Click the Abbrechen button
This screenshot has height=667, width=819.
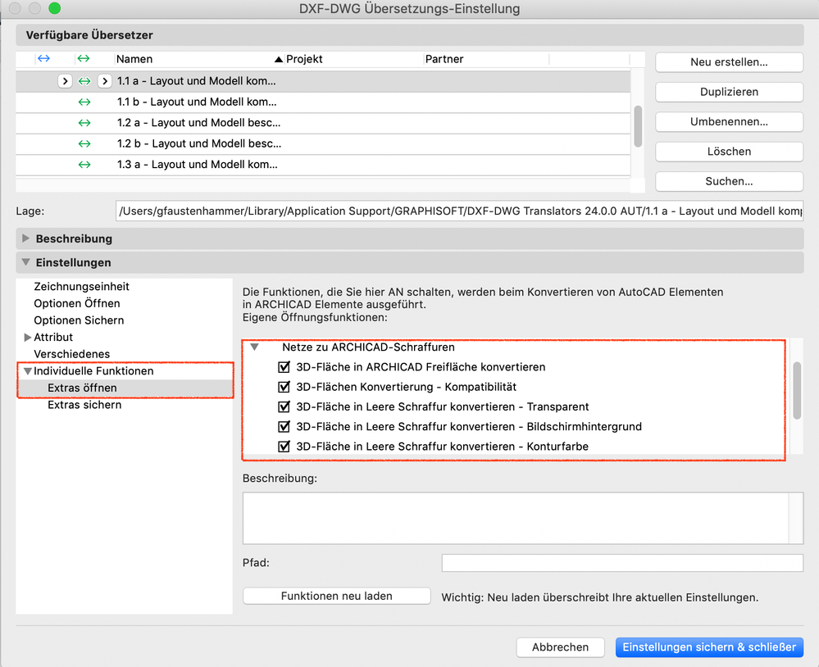coord(561,647)
